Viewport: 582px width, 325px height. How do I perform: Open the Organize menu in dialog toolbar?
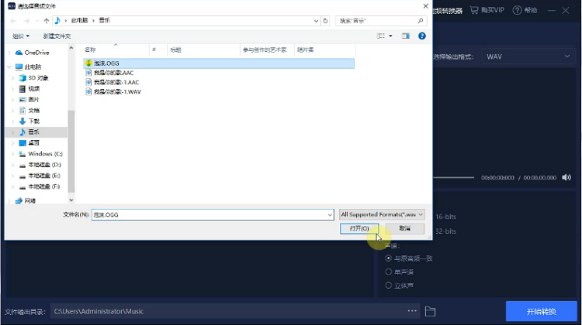[21, 36]
